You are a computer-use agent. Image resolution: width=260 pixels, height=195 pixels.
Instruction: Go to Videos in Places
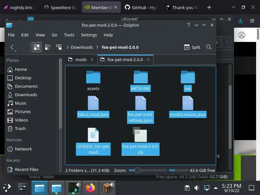pos(18,120)
